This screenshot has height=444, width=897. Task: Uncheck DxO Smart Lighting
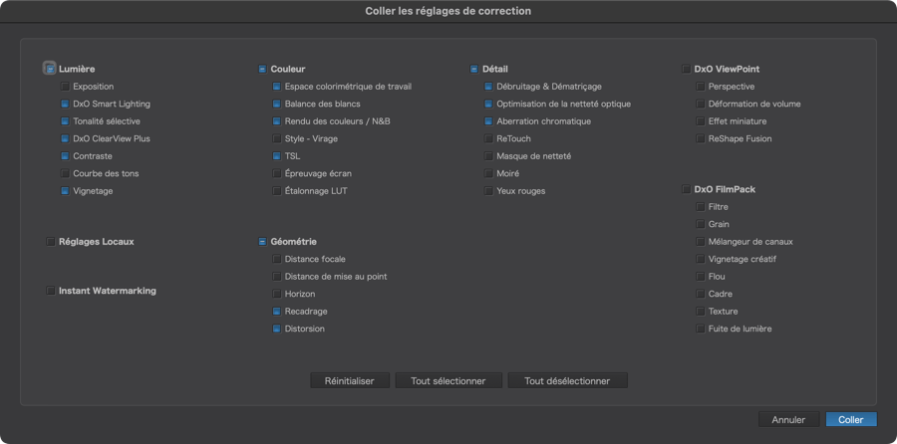point(65,104)
